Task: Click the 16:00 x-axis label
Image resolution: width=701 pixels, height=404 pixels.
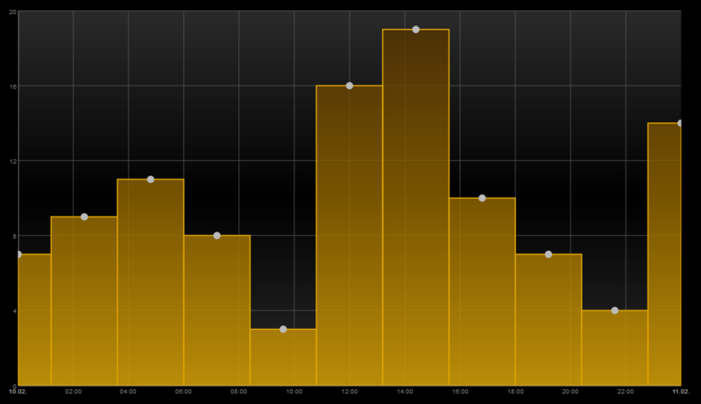Action: click(460, 392)
